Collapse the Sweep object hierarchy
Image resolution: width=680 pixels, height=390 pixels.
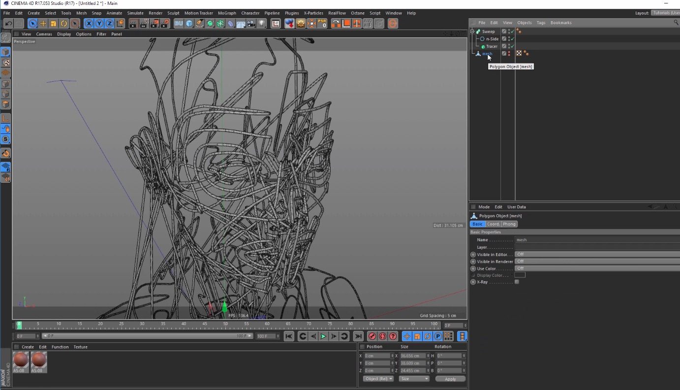(x=472, y=32)
